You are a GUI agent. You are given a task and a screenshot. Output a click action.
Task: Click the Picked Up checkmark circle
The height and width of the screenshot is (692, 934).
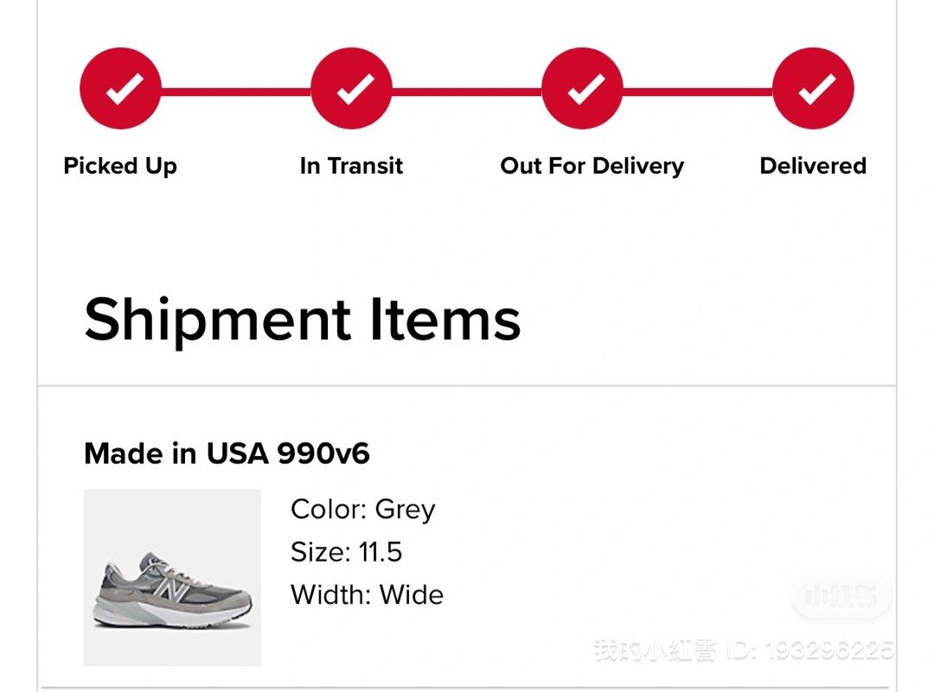click(x=120, y=88)
